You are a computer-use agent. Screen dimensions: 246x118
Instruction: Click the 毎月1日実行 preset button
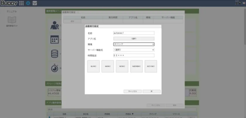pos(151,66)
